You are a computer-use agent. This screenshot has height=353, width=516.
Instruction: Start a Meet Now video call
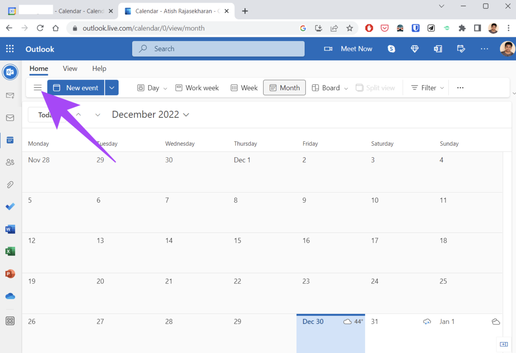348,49
